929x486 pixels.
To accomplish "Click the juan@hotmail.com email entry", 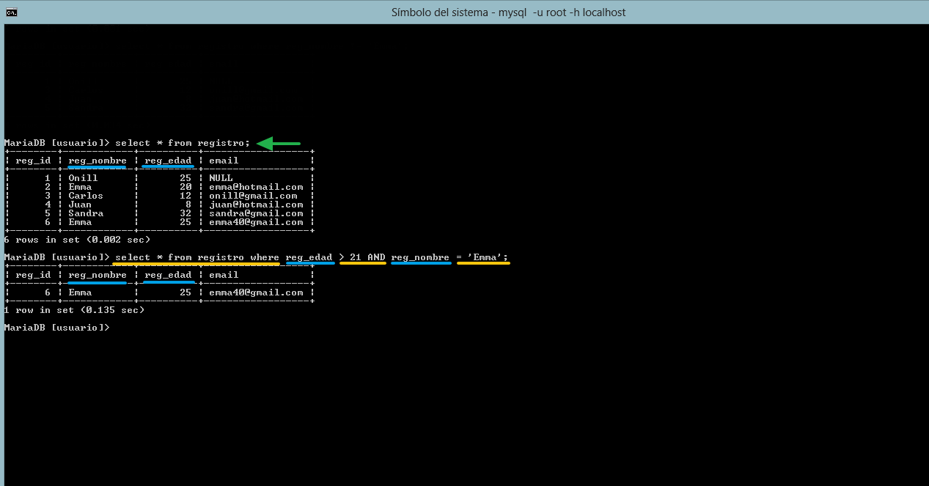I will 256,205.
